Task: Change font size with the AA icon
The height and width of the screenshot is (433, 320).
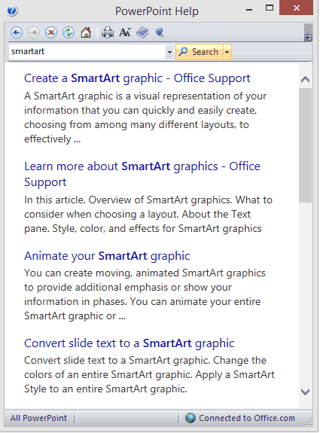Action: pyautogui.click(x=125, y=32)
